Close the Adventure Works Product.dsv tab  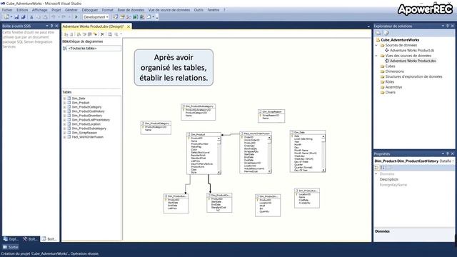(129, 26)
